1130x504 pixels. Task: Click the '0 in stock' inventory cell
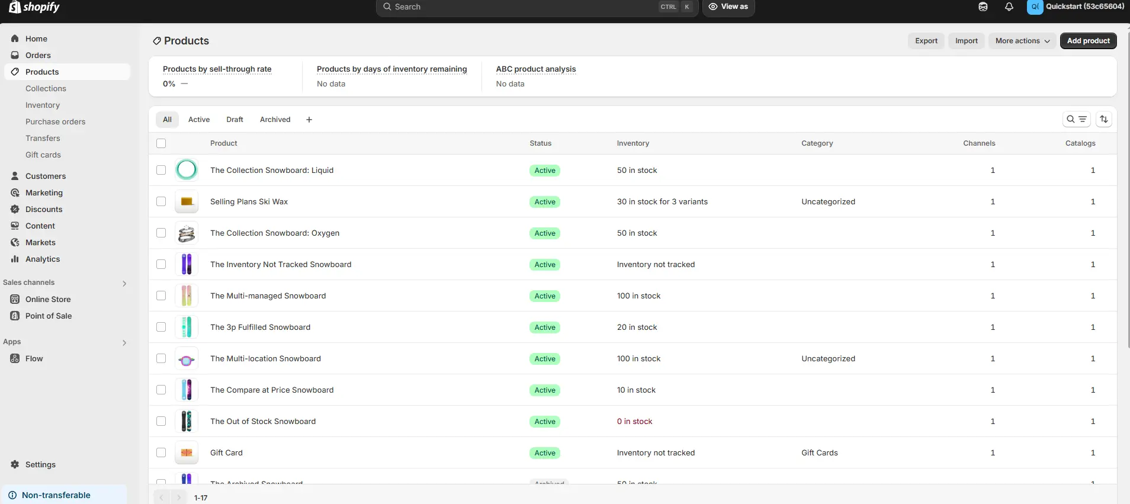coord(635,421)
